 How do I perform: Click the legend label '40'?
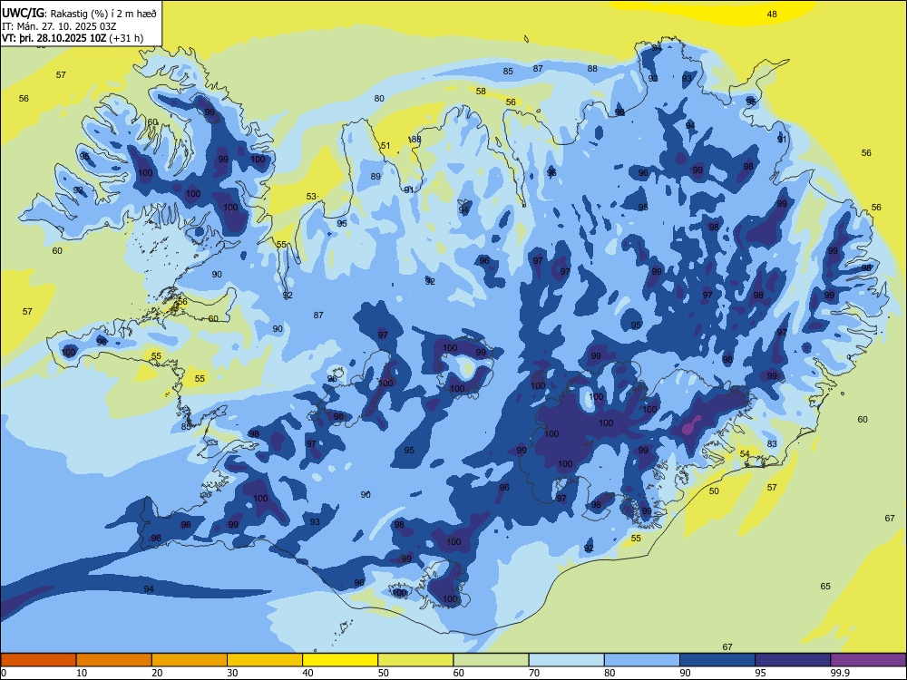pos(308,673)
